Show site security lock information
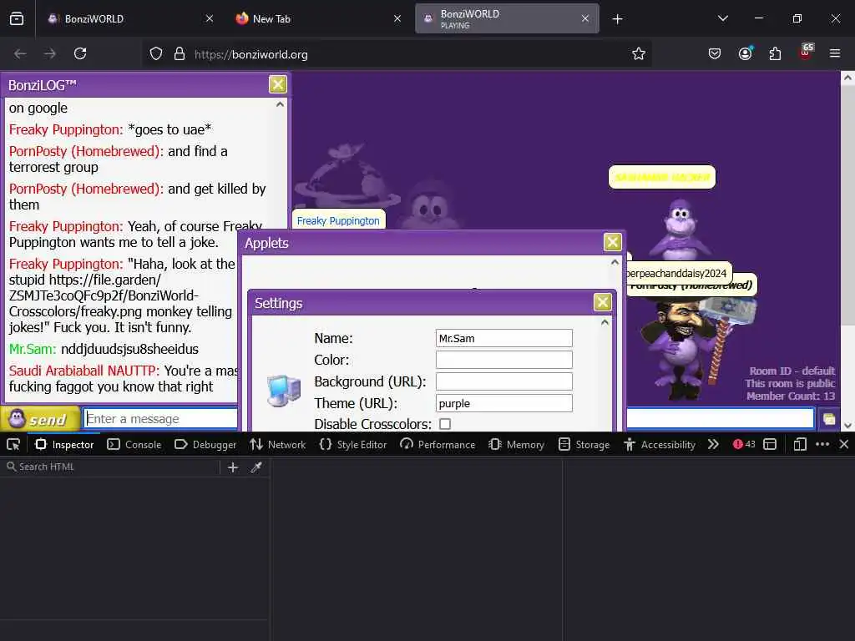The height and width of the screenshot is (641, 855). (180, 54)
